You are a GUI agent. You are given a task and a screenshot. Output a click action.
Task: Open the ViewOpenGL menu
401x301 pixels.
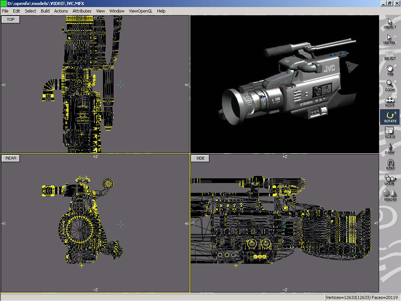140,11
